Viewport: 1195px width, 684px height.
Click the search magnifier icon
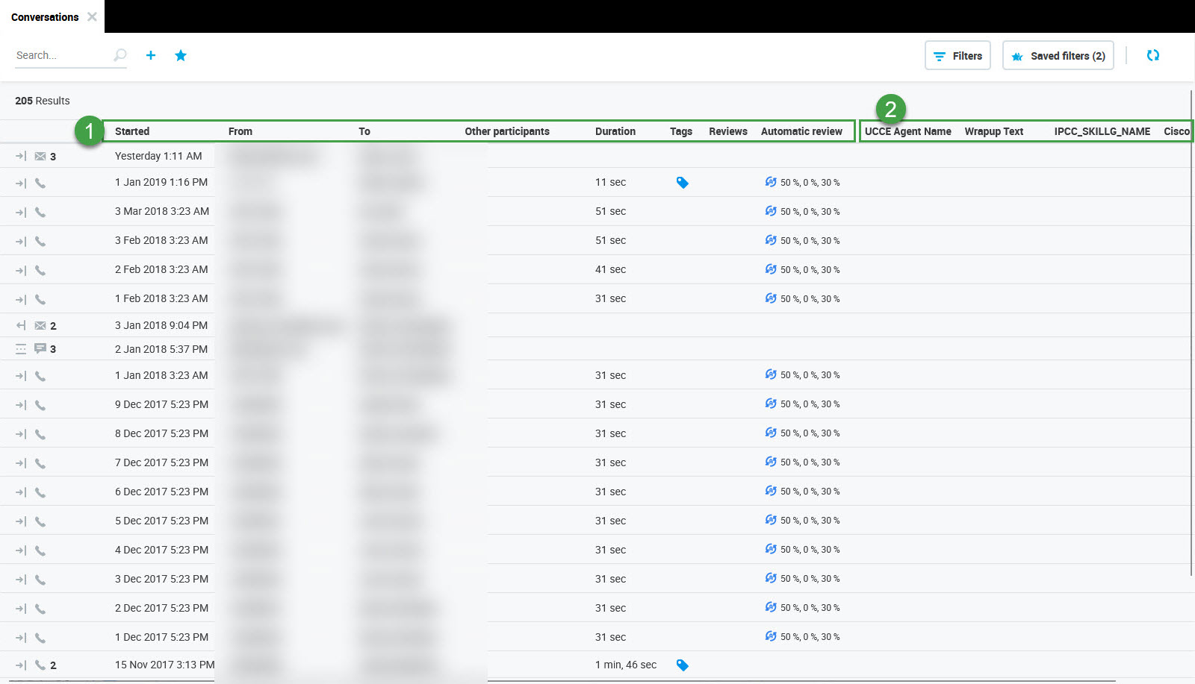coord(119,55)
